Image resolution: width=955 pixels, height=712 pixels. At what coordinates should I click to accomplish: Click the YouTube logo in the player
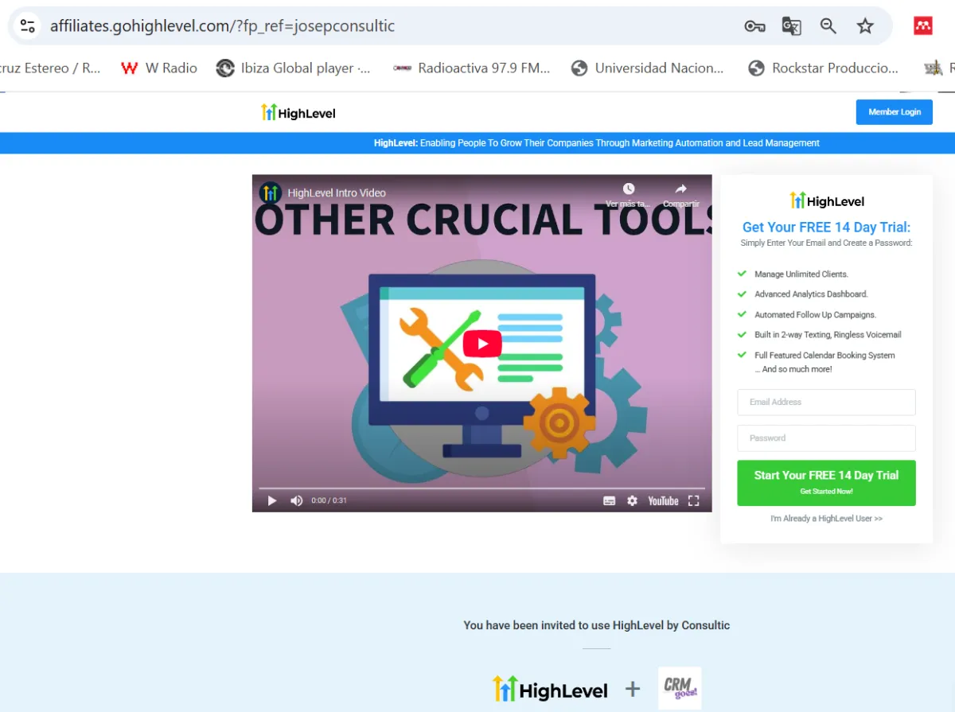pos(663,501)
